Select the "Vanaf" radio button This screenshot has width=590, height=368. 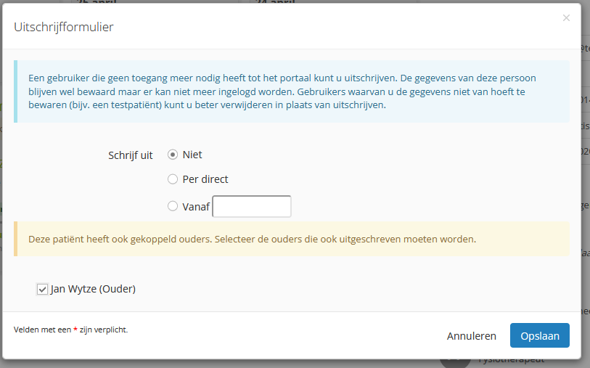click(x=173, y=206)
